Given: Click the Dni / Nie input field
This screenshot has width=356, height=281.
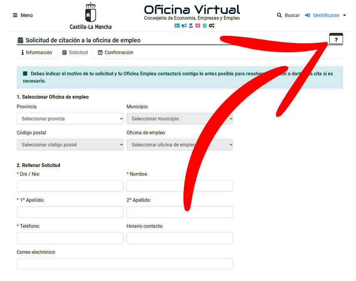Looking at the screenshot, I should pos(70,186).
